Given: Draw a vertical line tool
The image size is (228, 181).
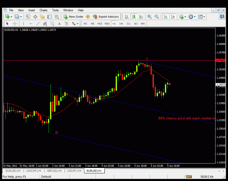Looking at the screenshot, I should (x=23, y=24).
